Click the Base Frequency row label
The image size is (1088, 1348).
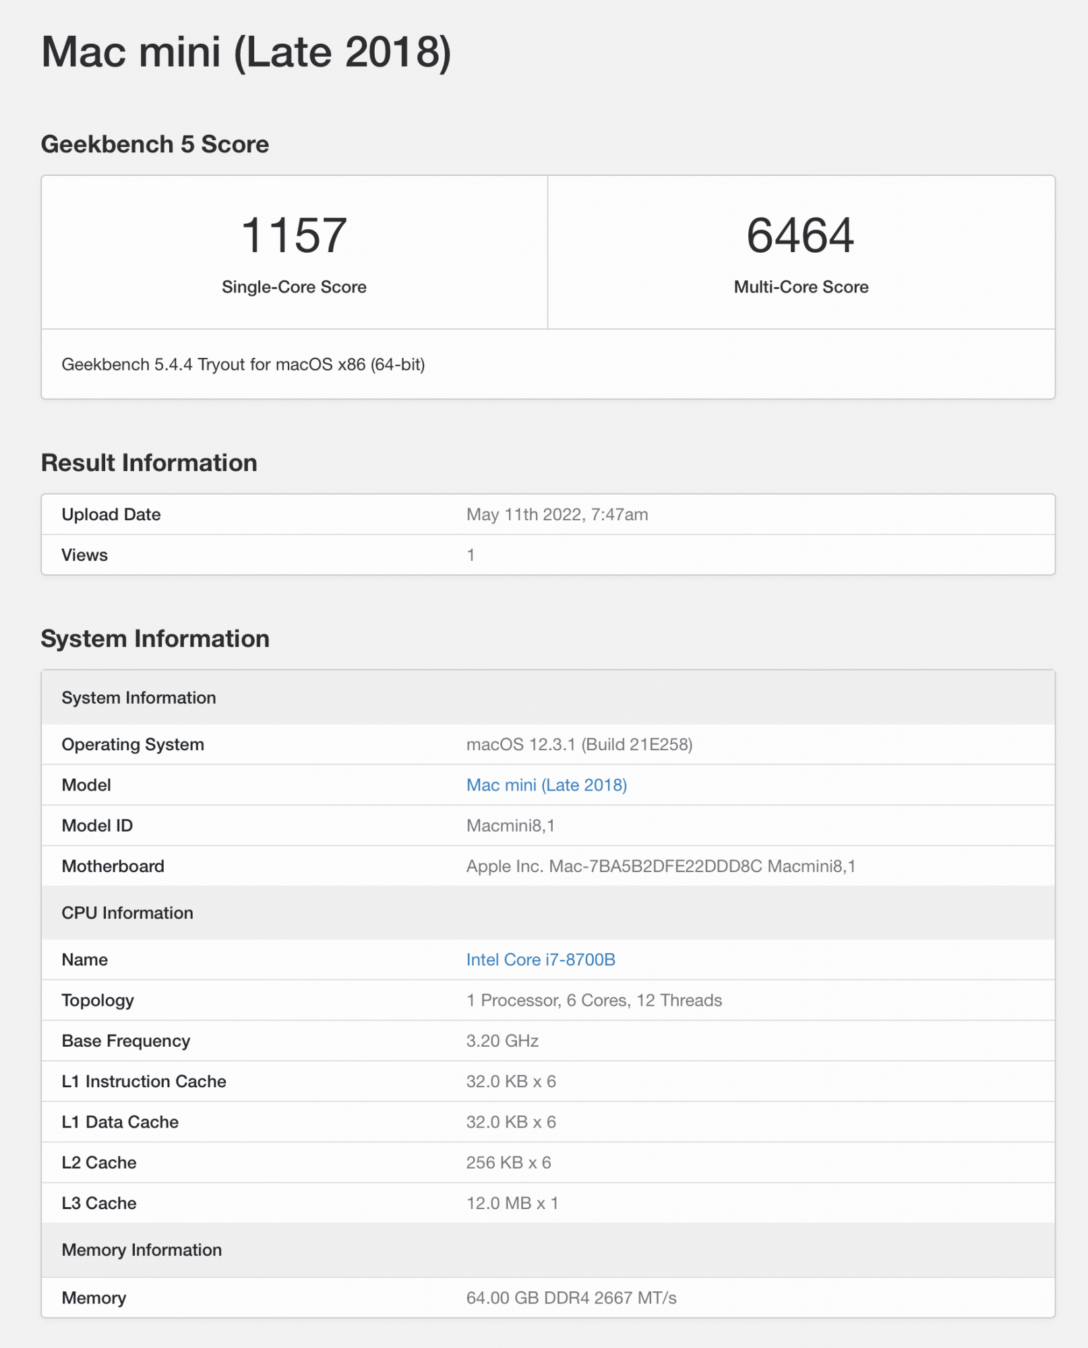[x=126, y=1041]
